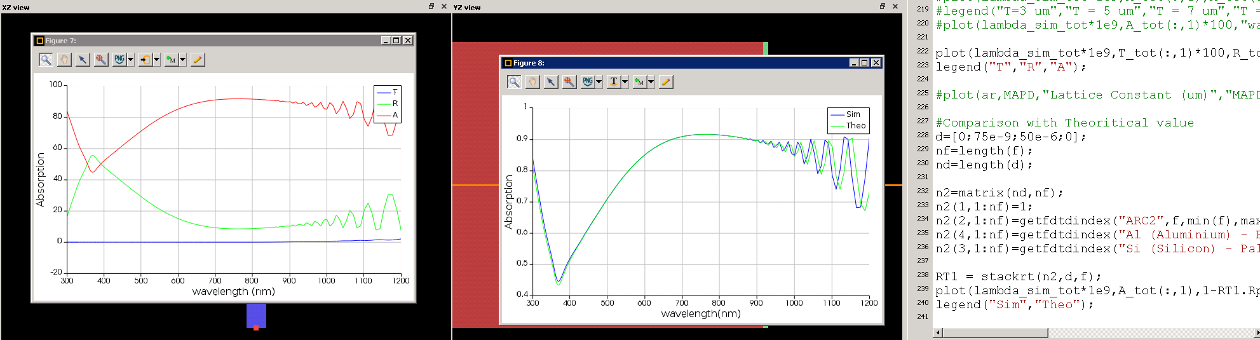Click the wavelength(nm) axis label in Figure 8

[x=701, y=314]
